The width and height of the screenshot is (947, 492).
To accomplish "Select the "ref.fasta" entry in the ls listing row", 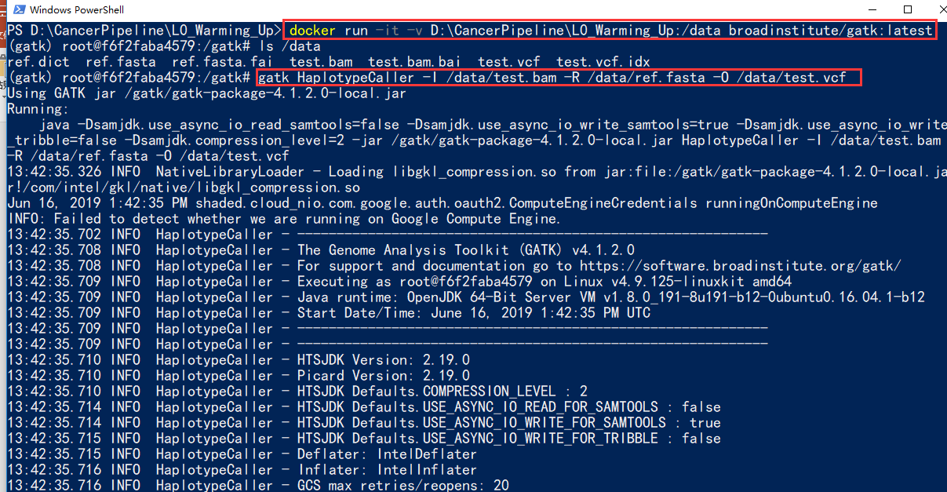I will pyautogui.click(x=121, y=61).
